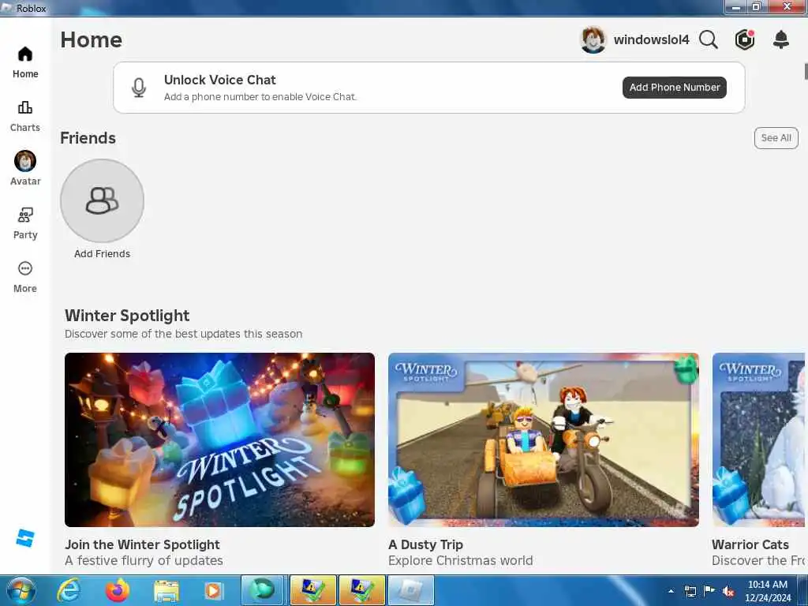
Task: Open Windows Explorer folder in taskbar
Action: click(x=166, y=591)
